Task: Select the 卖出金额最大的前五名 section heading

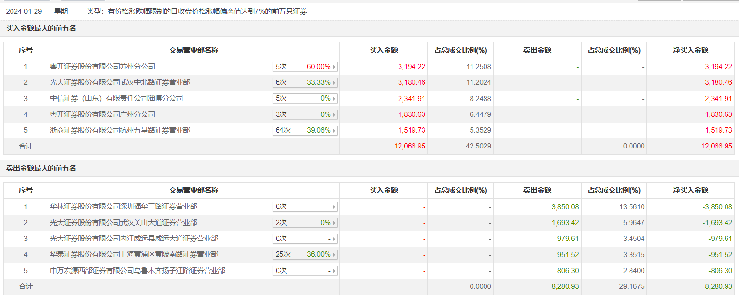Action: 41,168
